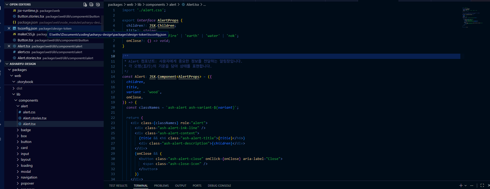The image size is (490, 189).
Task: Collapse the lib folder
Action: [x=14, y=94]
